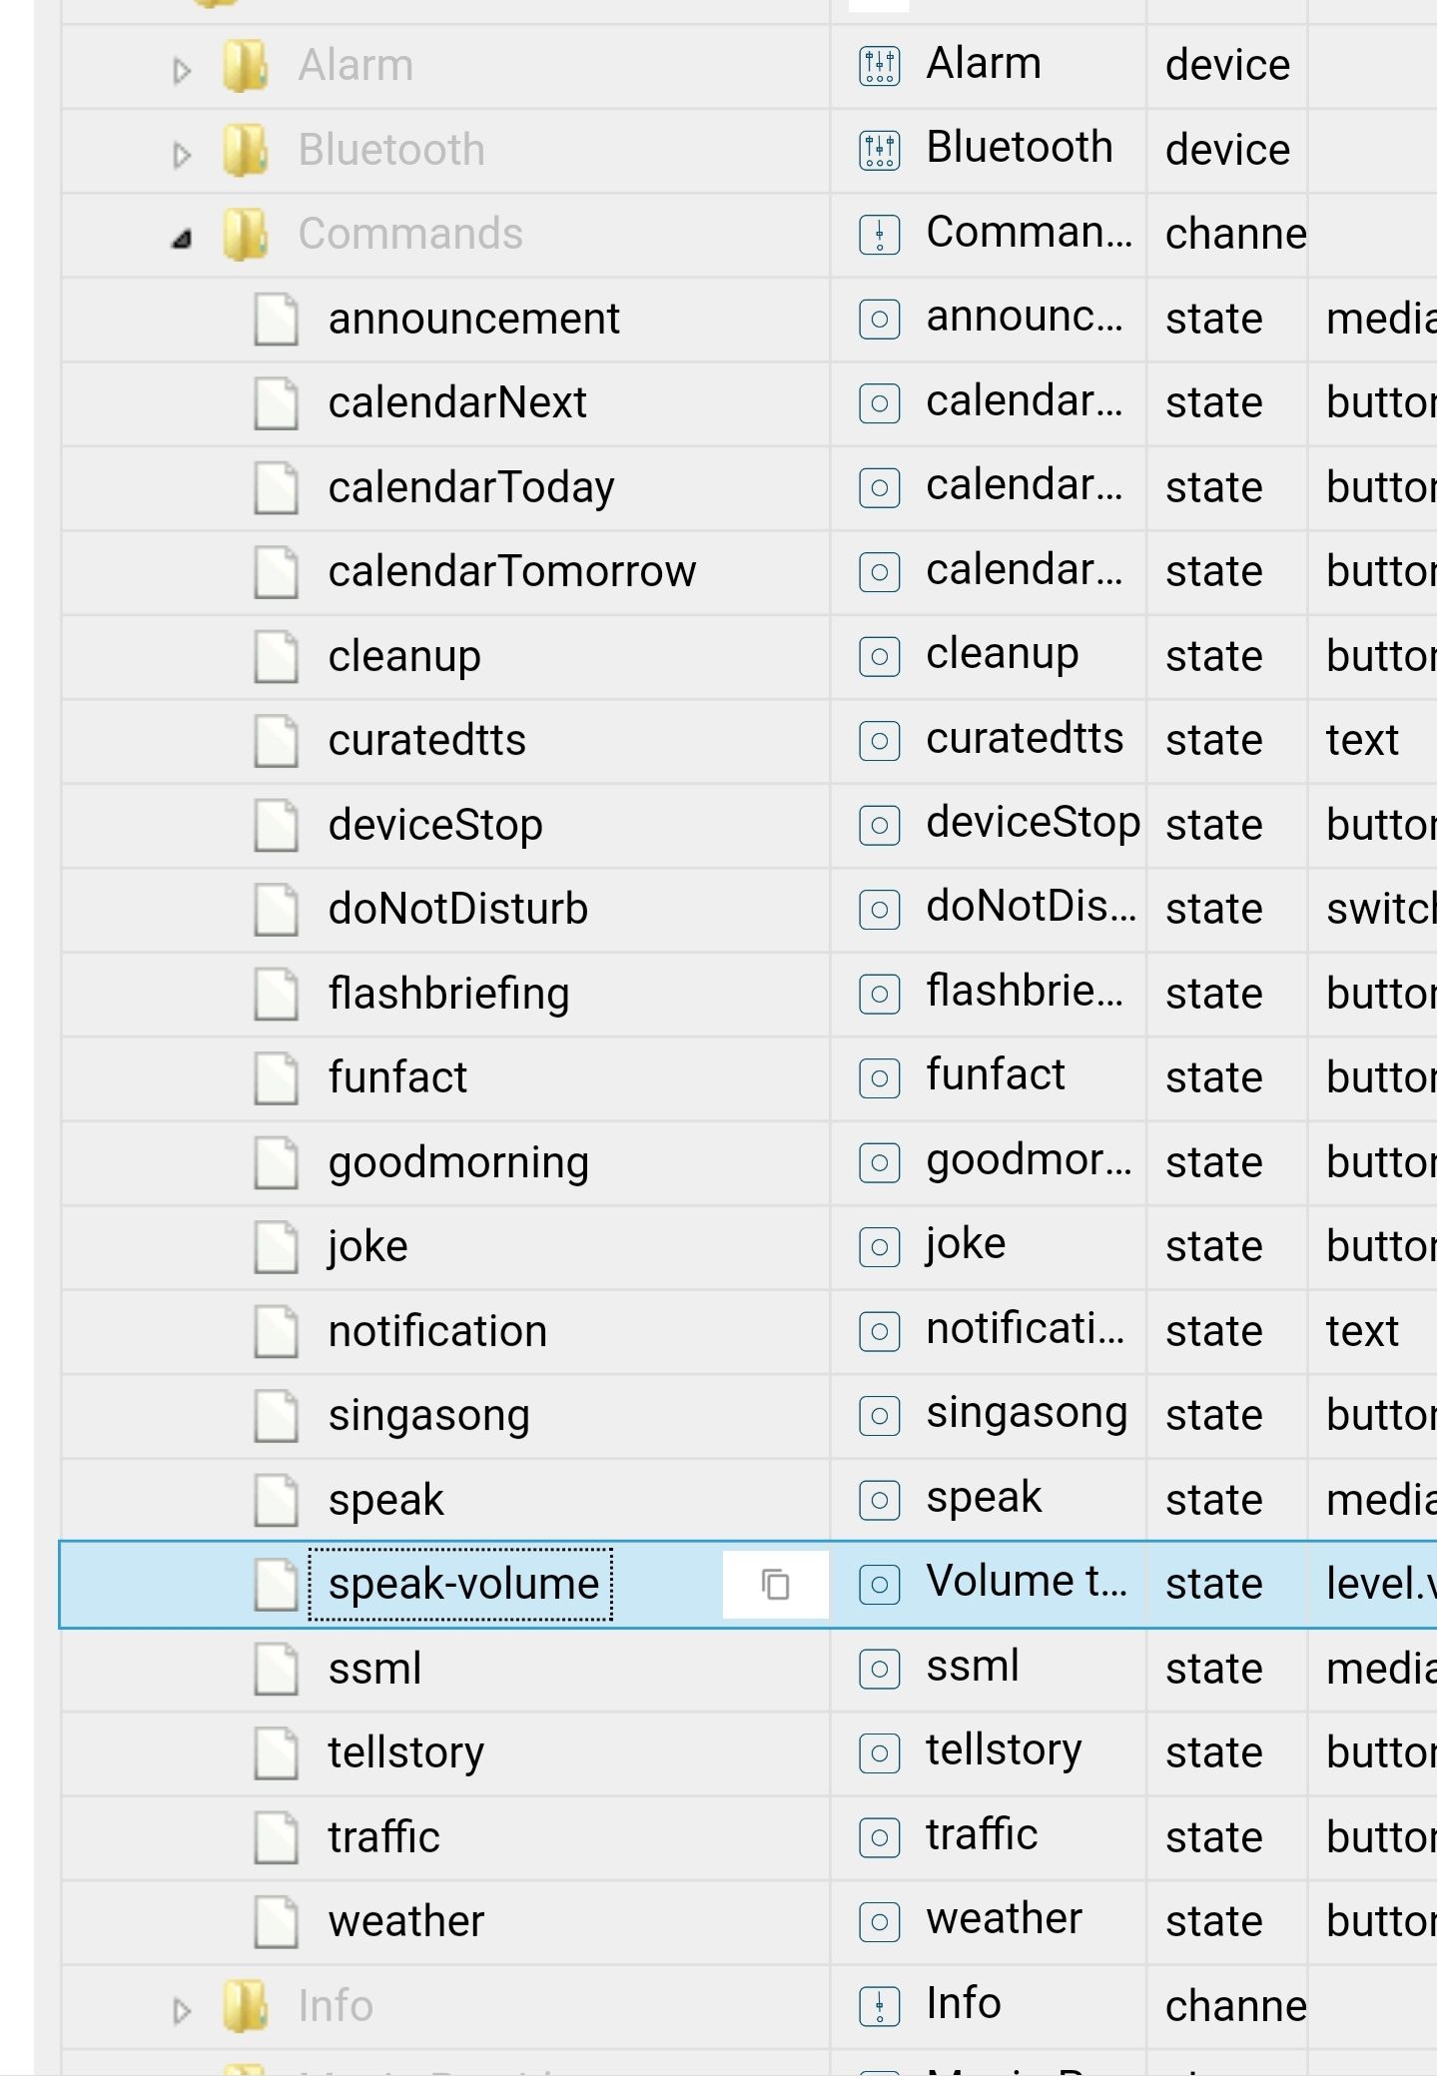Click the Alarm folder label
Viewport: 1437px width, 2076px height.
click(x=356, y=66)
